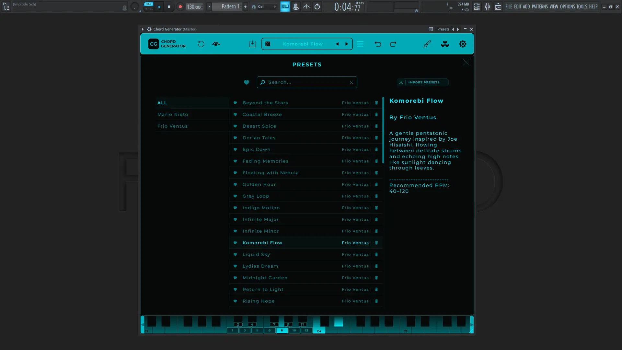
Task: Toggle favorite heart for Epic Dawn
Action: pyautogui.click(x=235, y=149)
